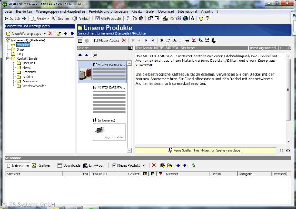Open the Ansicht menu
The height and width of the screenshot is (209, 296).
pos(207,11)
